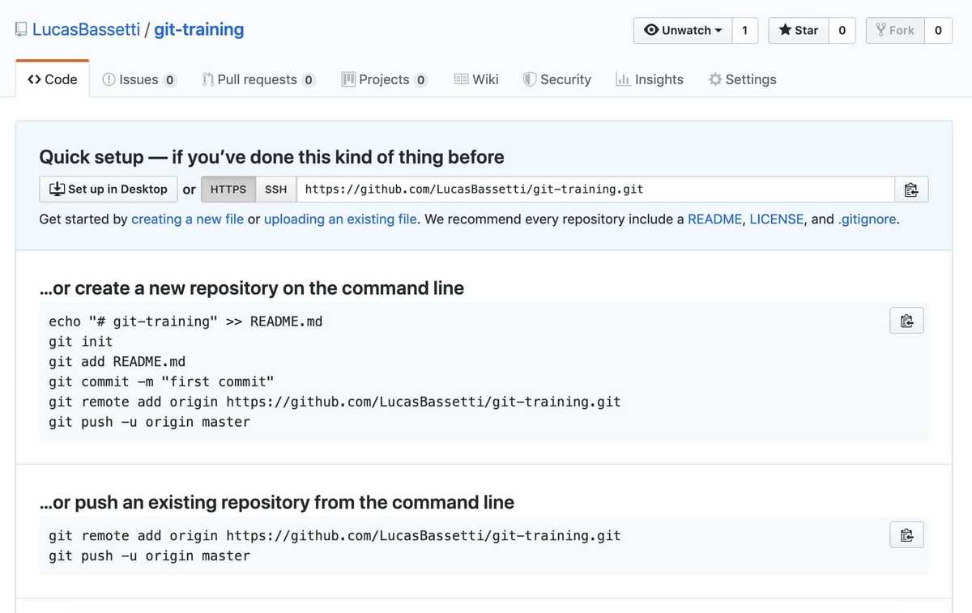Switch to the Pull requests tab

257,79
